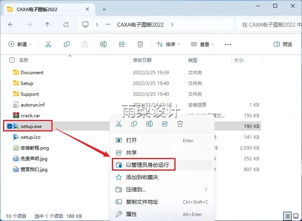Click the Share icon in the toolbar
The image size is (302, 221).
[122, 44]
